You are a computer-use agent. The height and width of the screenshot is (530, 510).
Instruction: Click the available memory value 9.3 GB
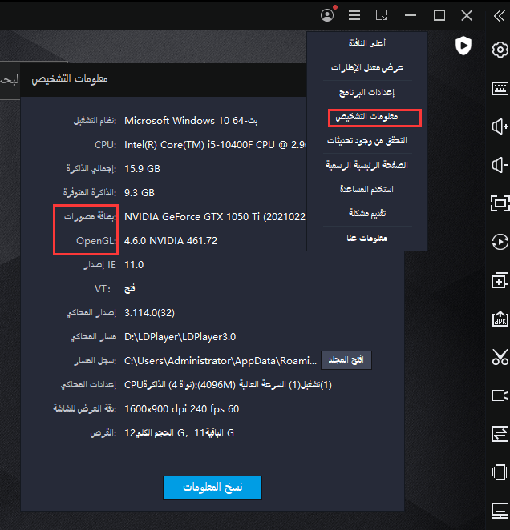click(140, 193)
